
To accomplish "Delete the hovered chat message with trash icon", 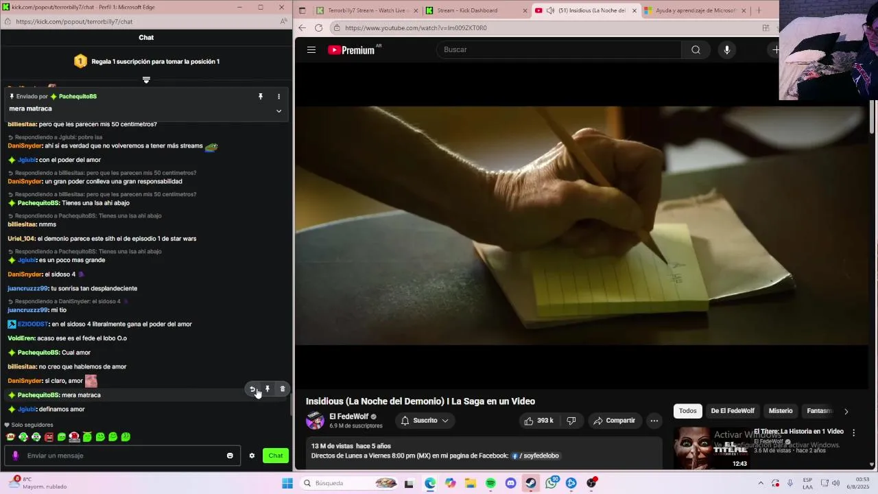I will point(283,389).
